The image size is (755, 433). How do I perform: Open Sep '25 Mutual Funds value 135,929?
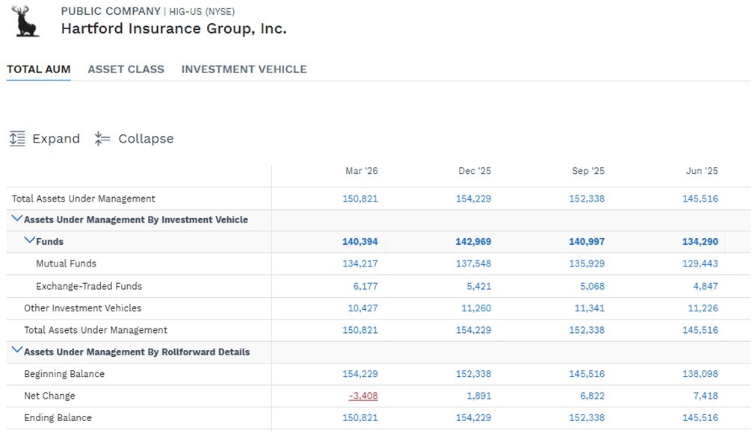(587, 264)
